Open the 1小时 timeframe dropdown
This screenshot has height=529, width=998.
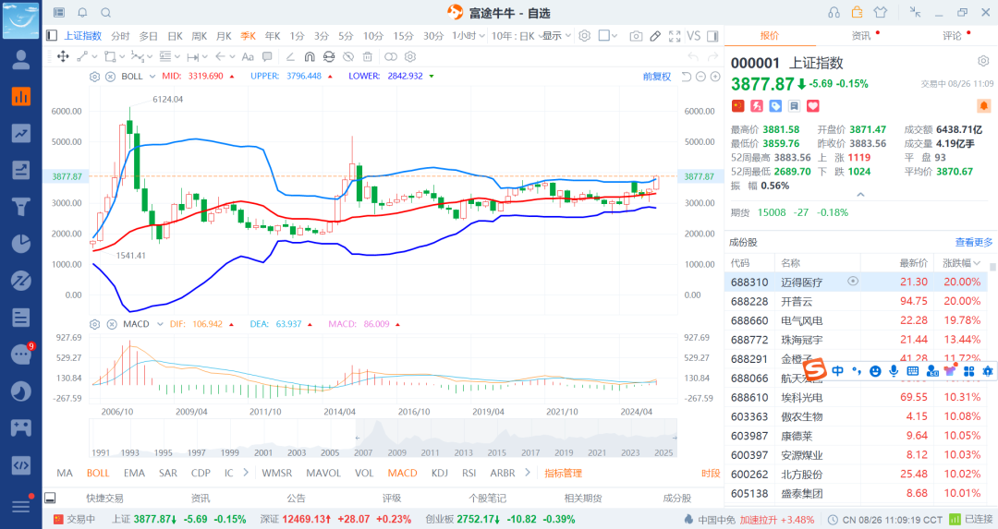click(x=468, y=36)
